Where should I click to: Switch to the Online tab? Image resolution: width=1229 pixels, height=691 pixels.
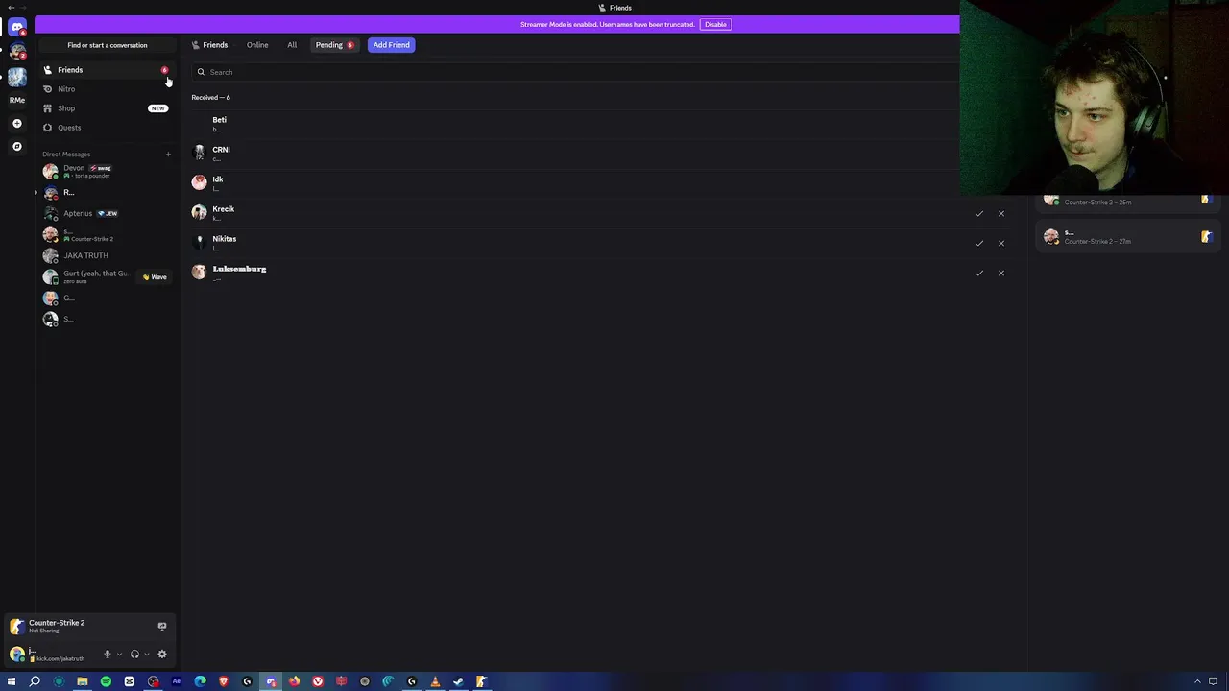coord(257,45)
